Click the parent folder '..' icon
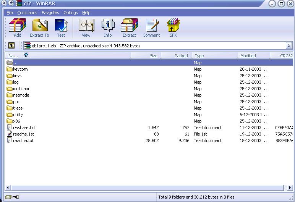 (x=10, y=62)
